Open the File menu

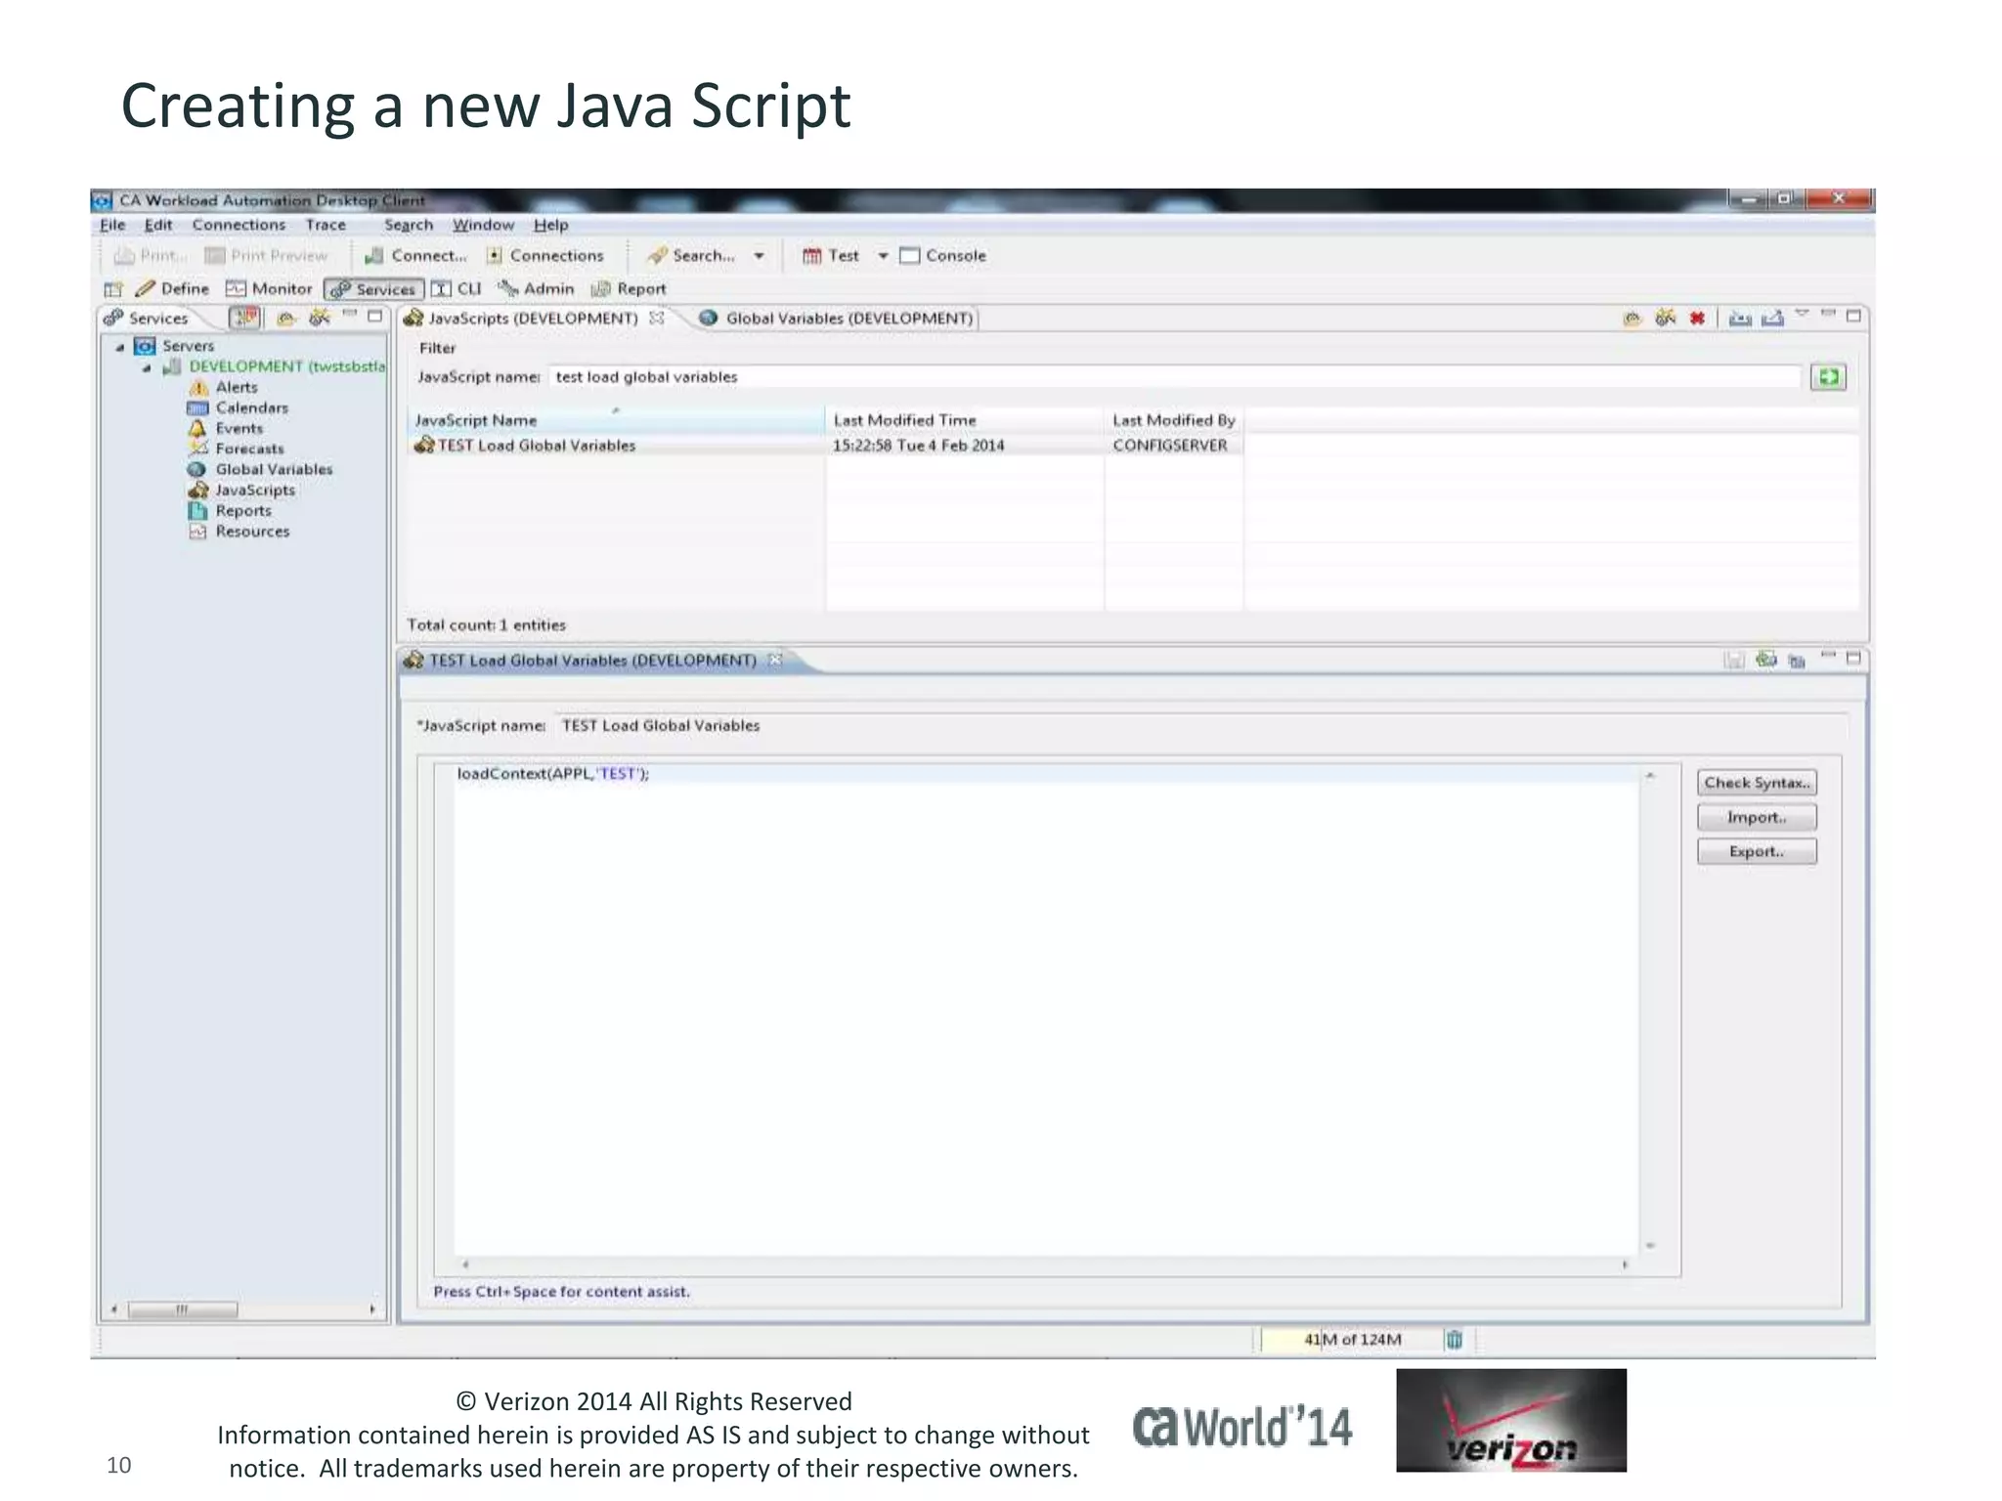tap(112, 225)
